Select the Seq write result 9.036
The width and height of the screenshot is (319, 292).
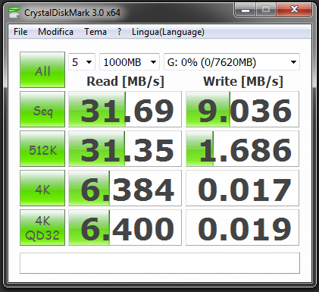tap(242, 109)
